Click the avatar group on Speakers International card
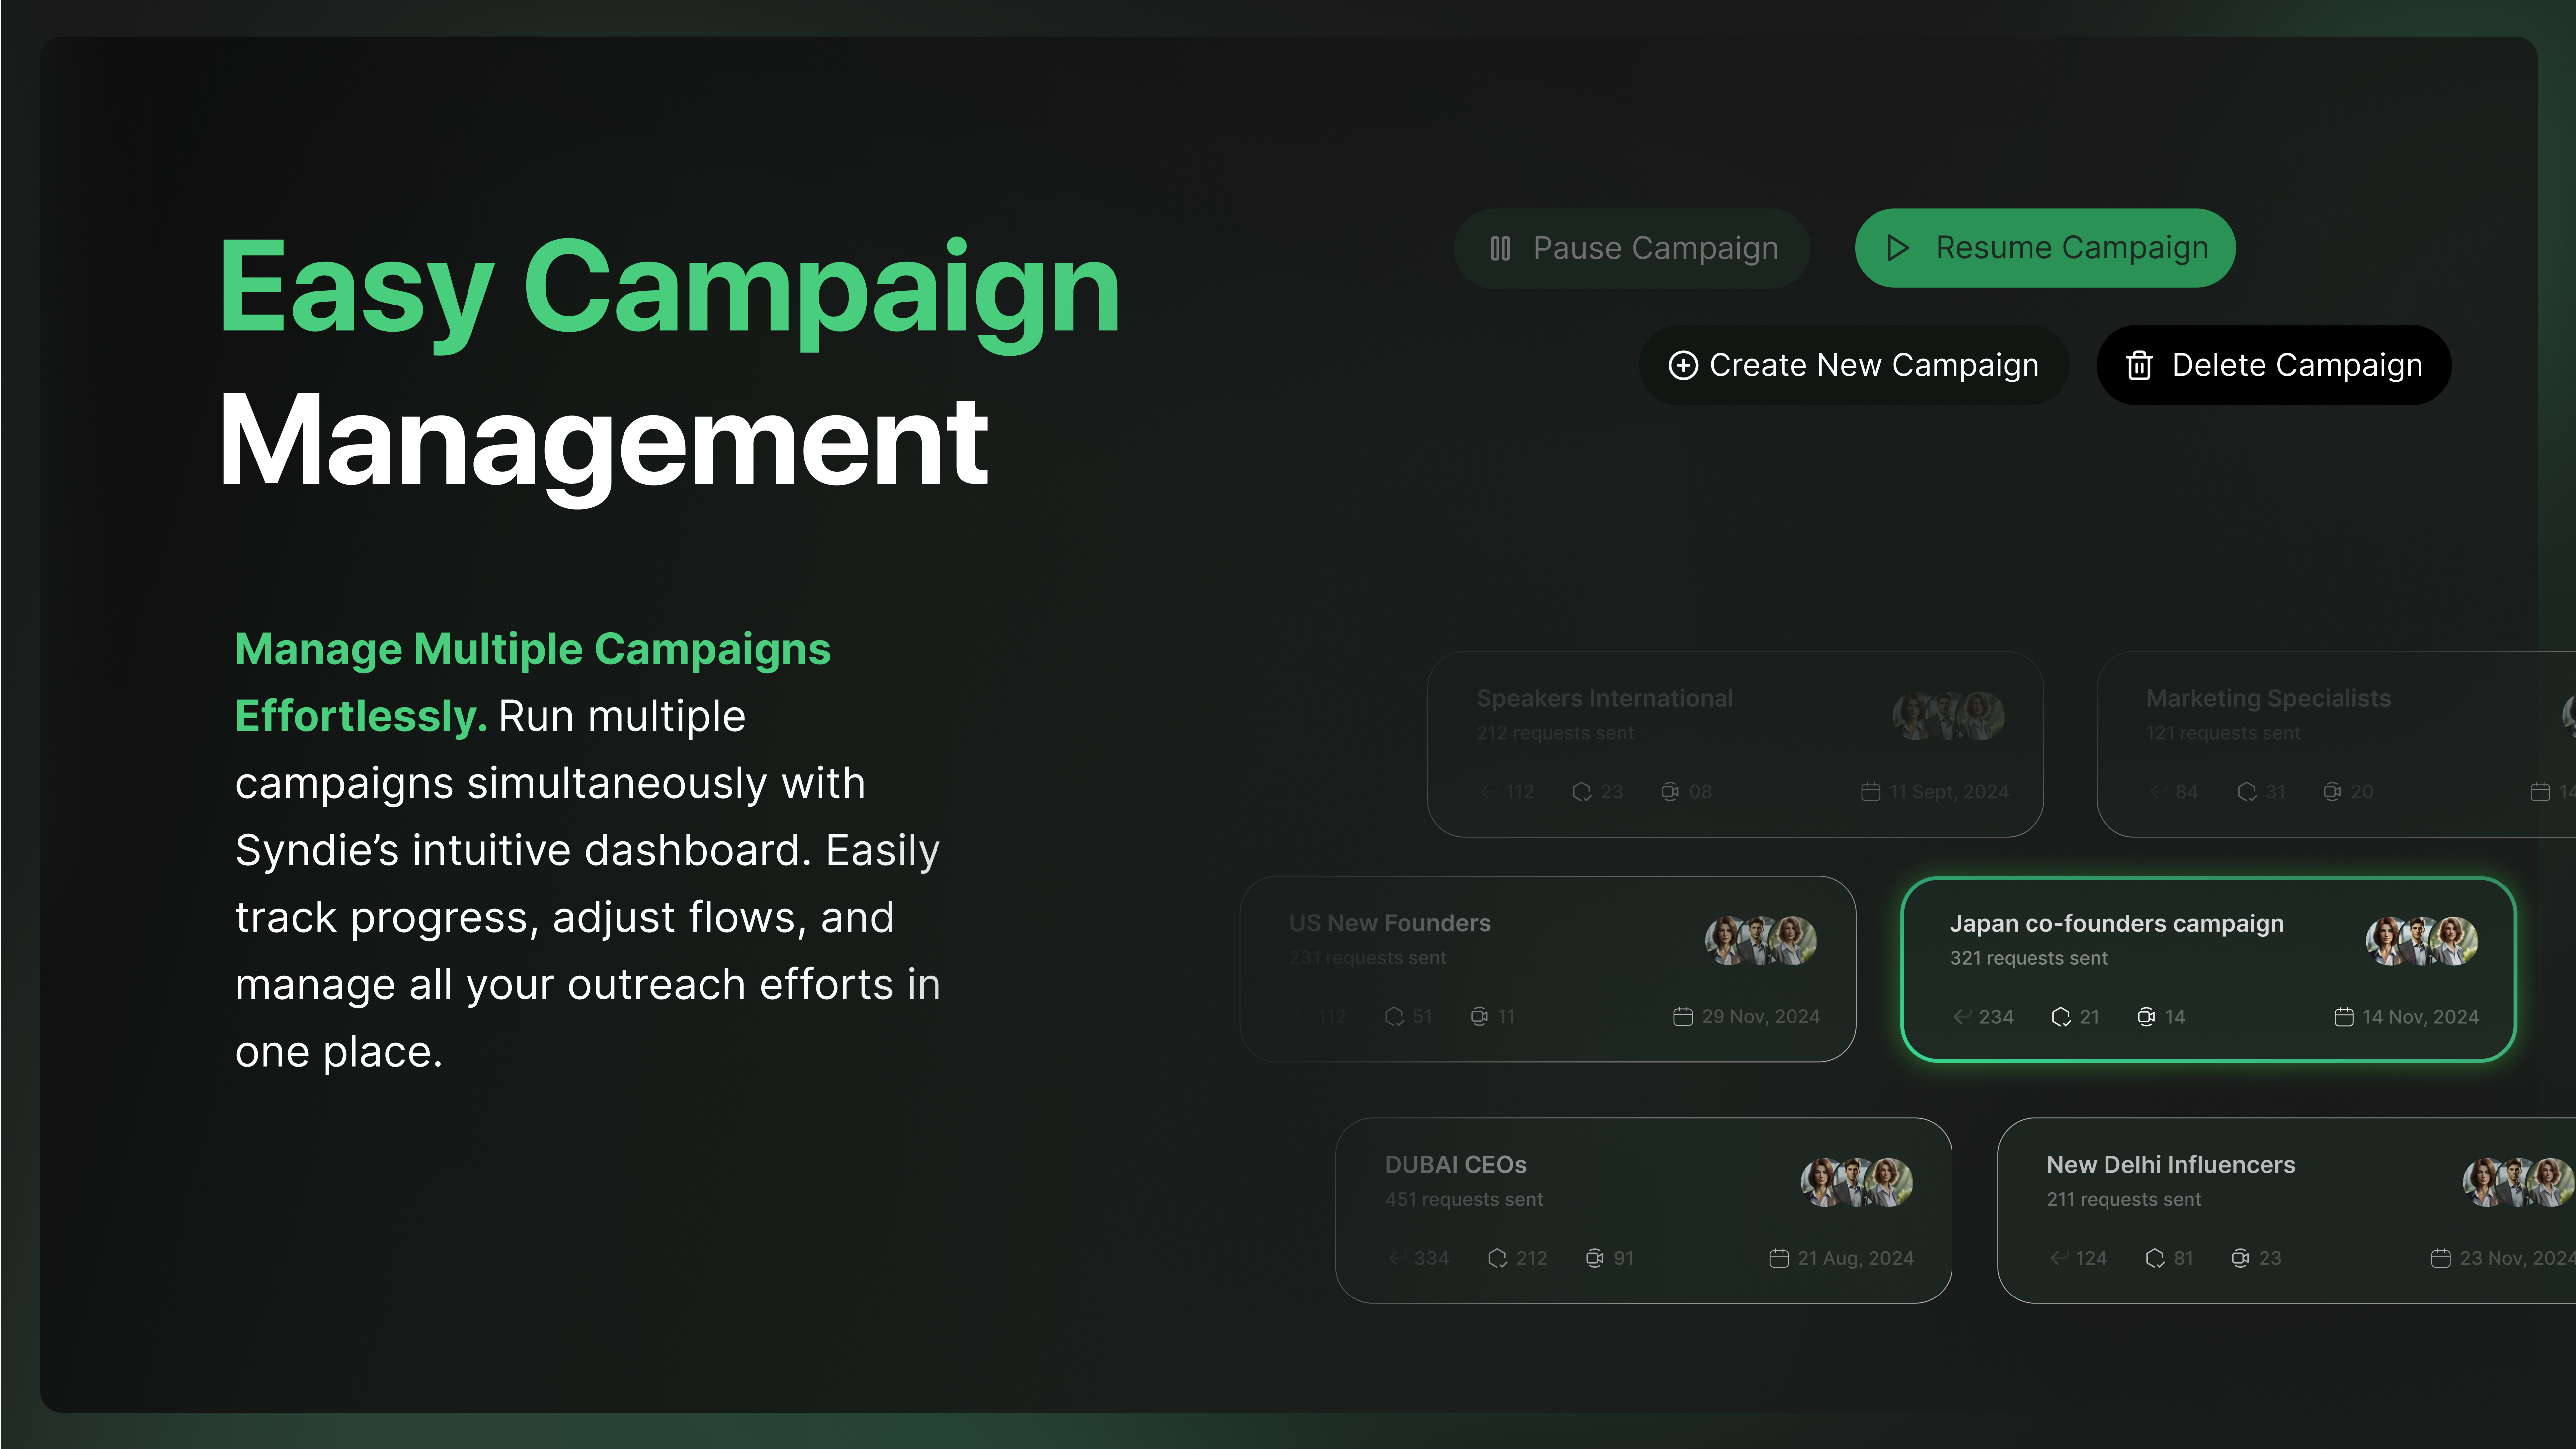2576x1449 pixels. (x=1948, y=716)
